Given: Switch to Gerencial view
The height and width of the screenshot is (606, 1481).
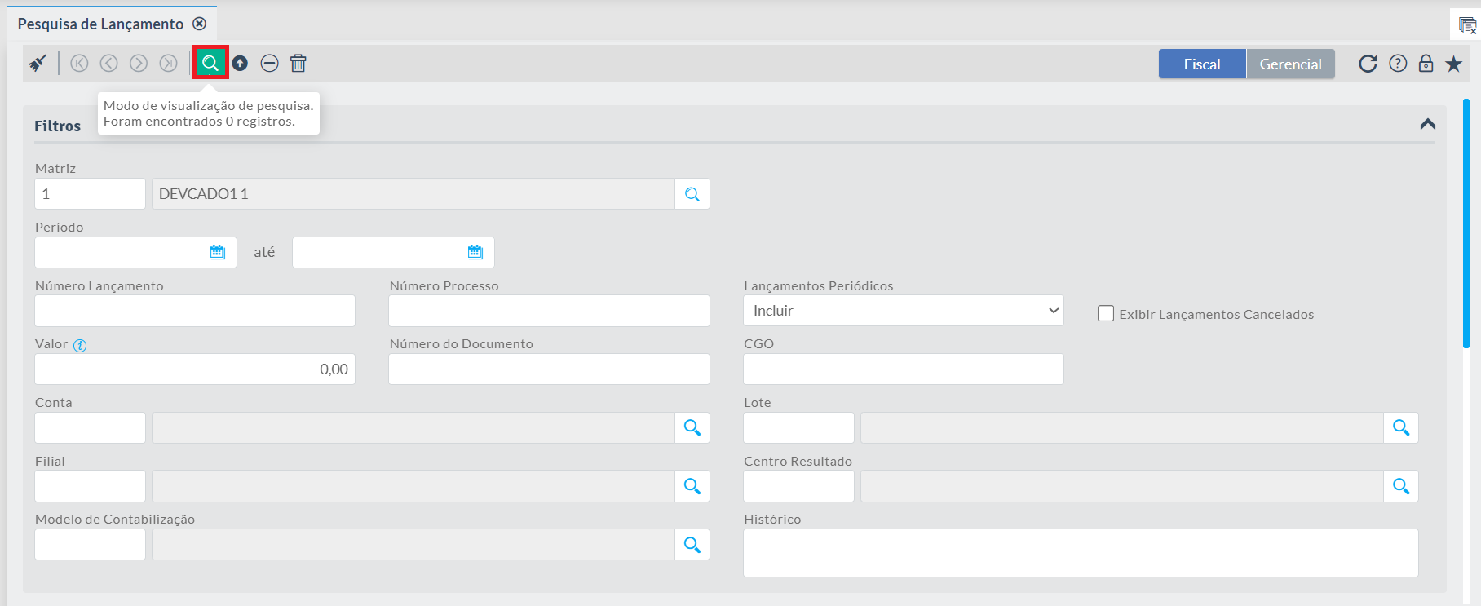Looking at the screenshot, I should (x=1290, y=64).
